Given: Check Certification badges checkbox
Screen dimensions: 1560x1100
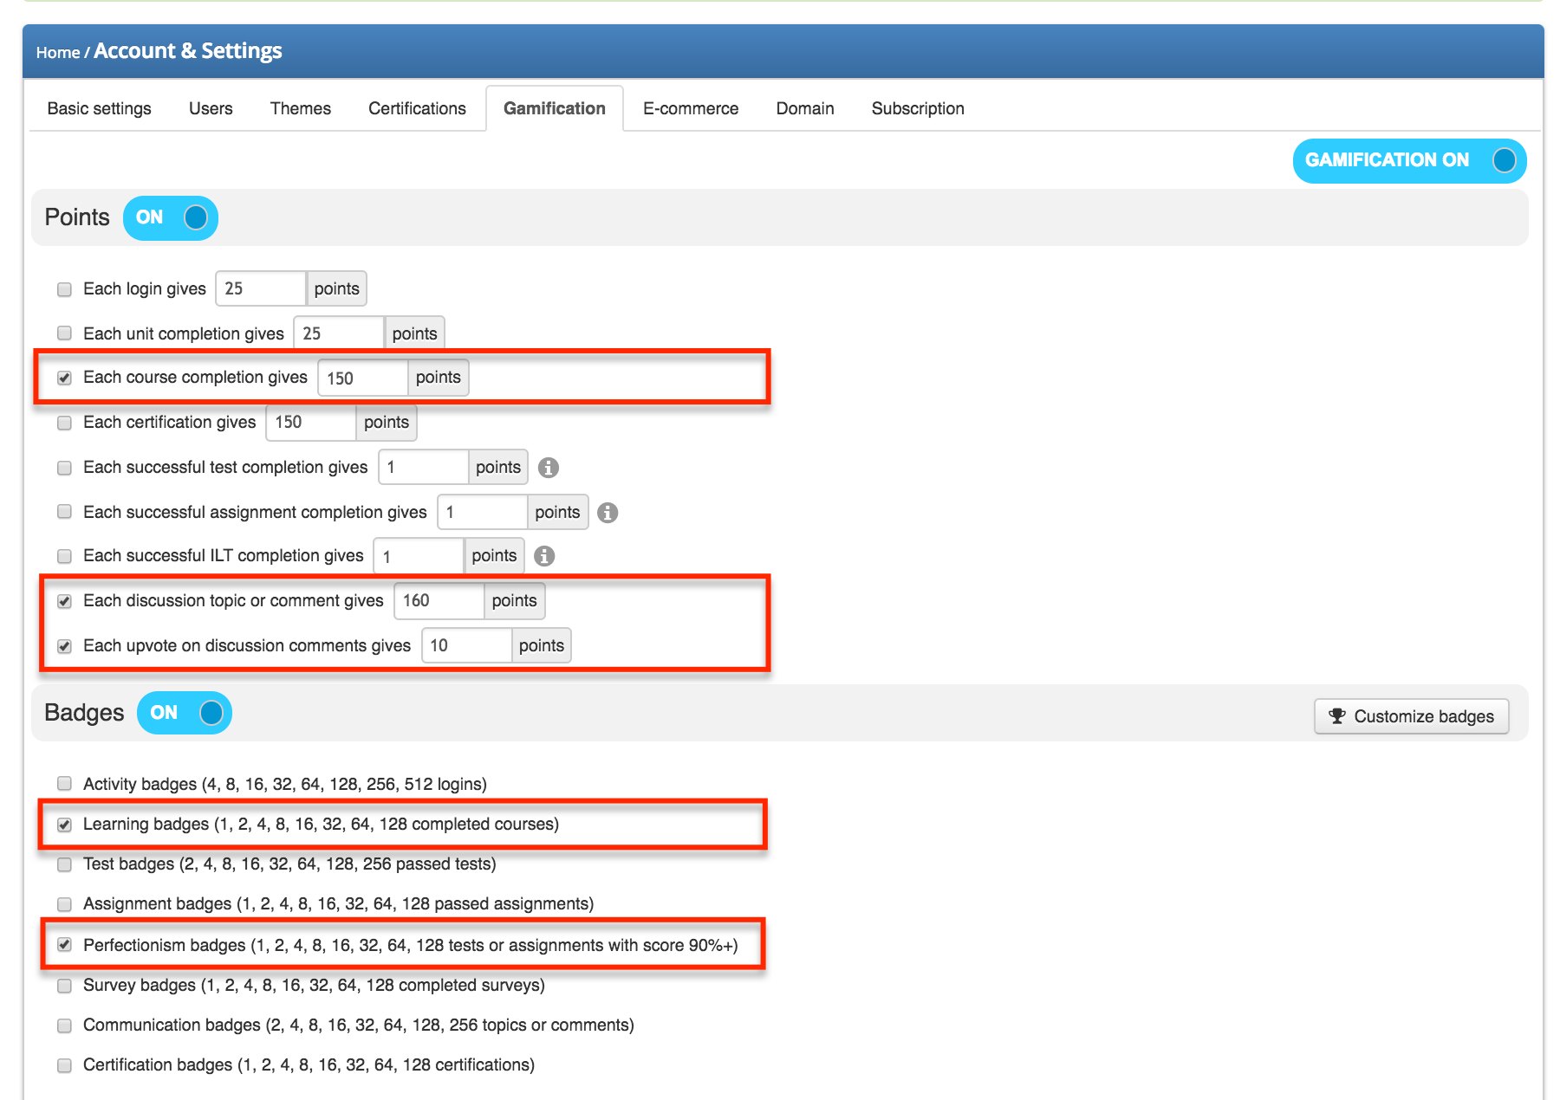Looking at the screenshot, I should pos(64,1065).
